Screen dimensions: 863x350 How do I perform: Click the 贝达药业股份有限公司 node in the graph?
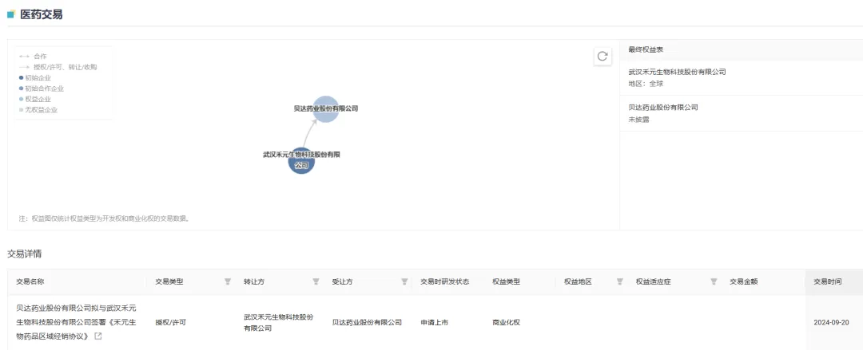click(x=325, y=108)
